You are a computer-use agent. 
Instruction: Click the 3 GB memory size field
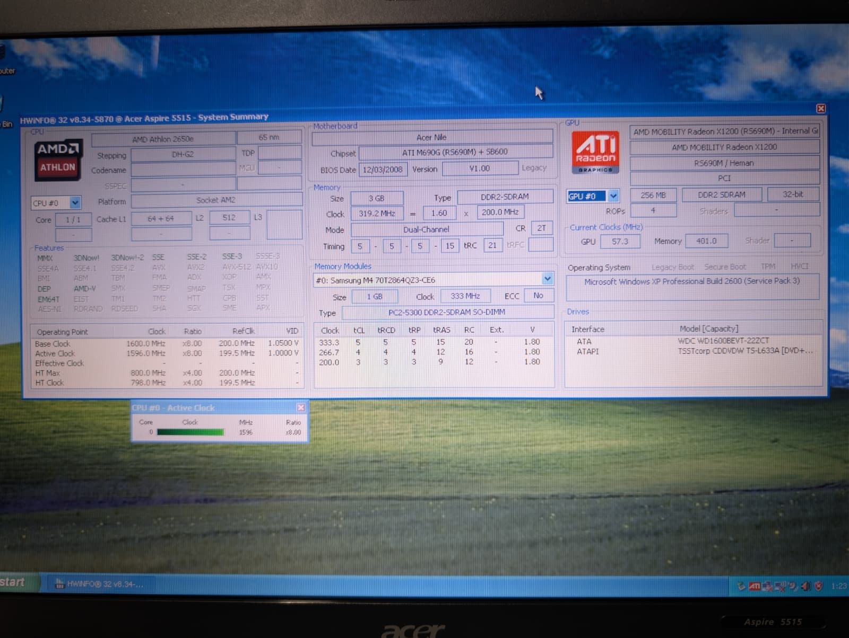click(x=377, y=198)
